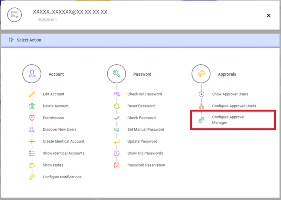The image size is (281, 200).
Task: Click the shield icon for Permissions
Action: point(32,118)
